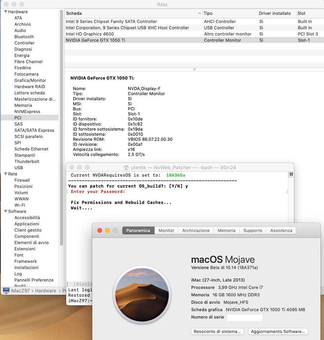Click Resoconto di sistema button
The width and height of the screenshot is (324, 340).
click(217, 331)
